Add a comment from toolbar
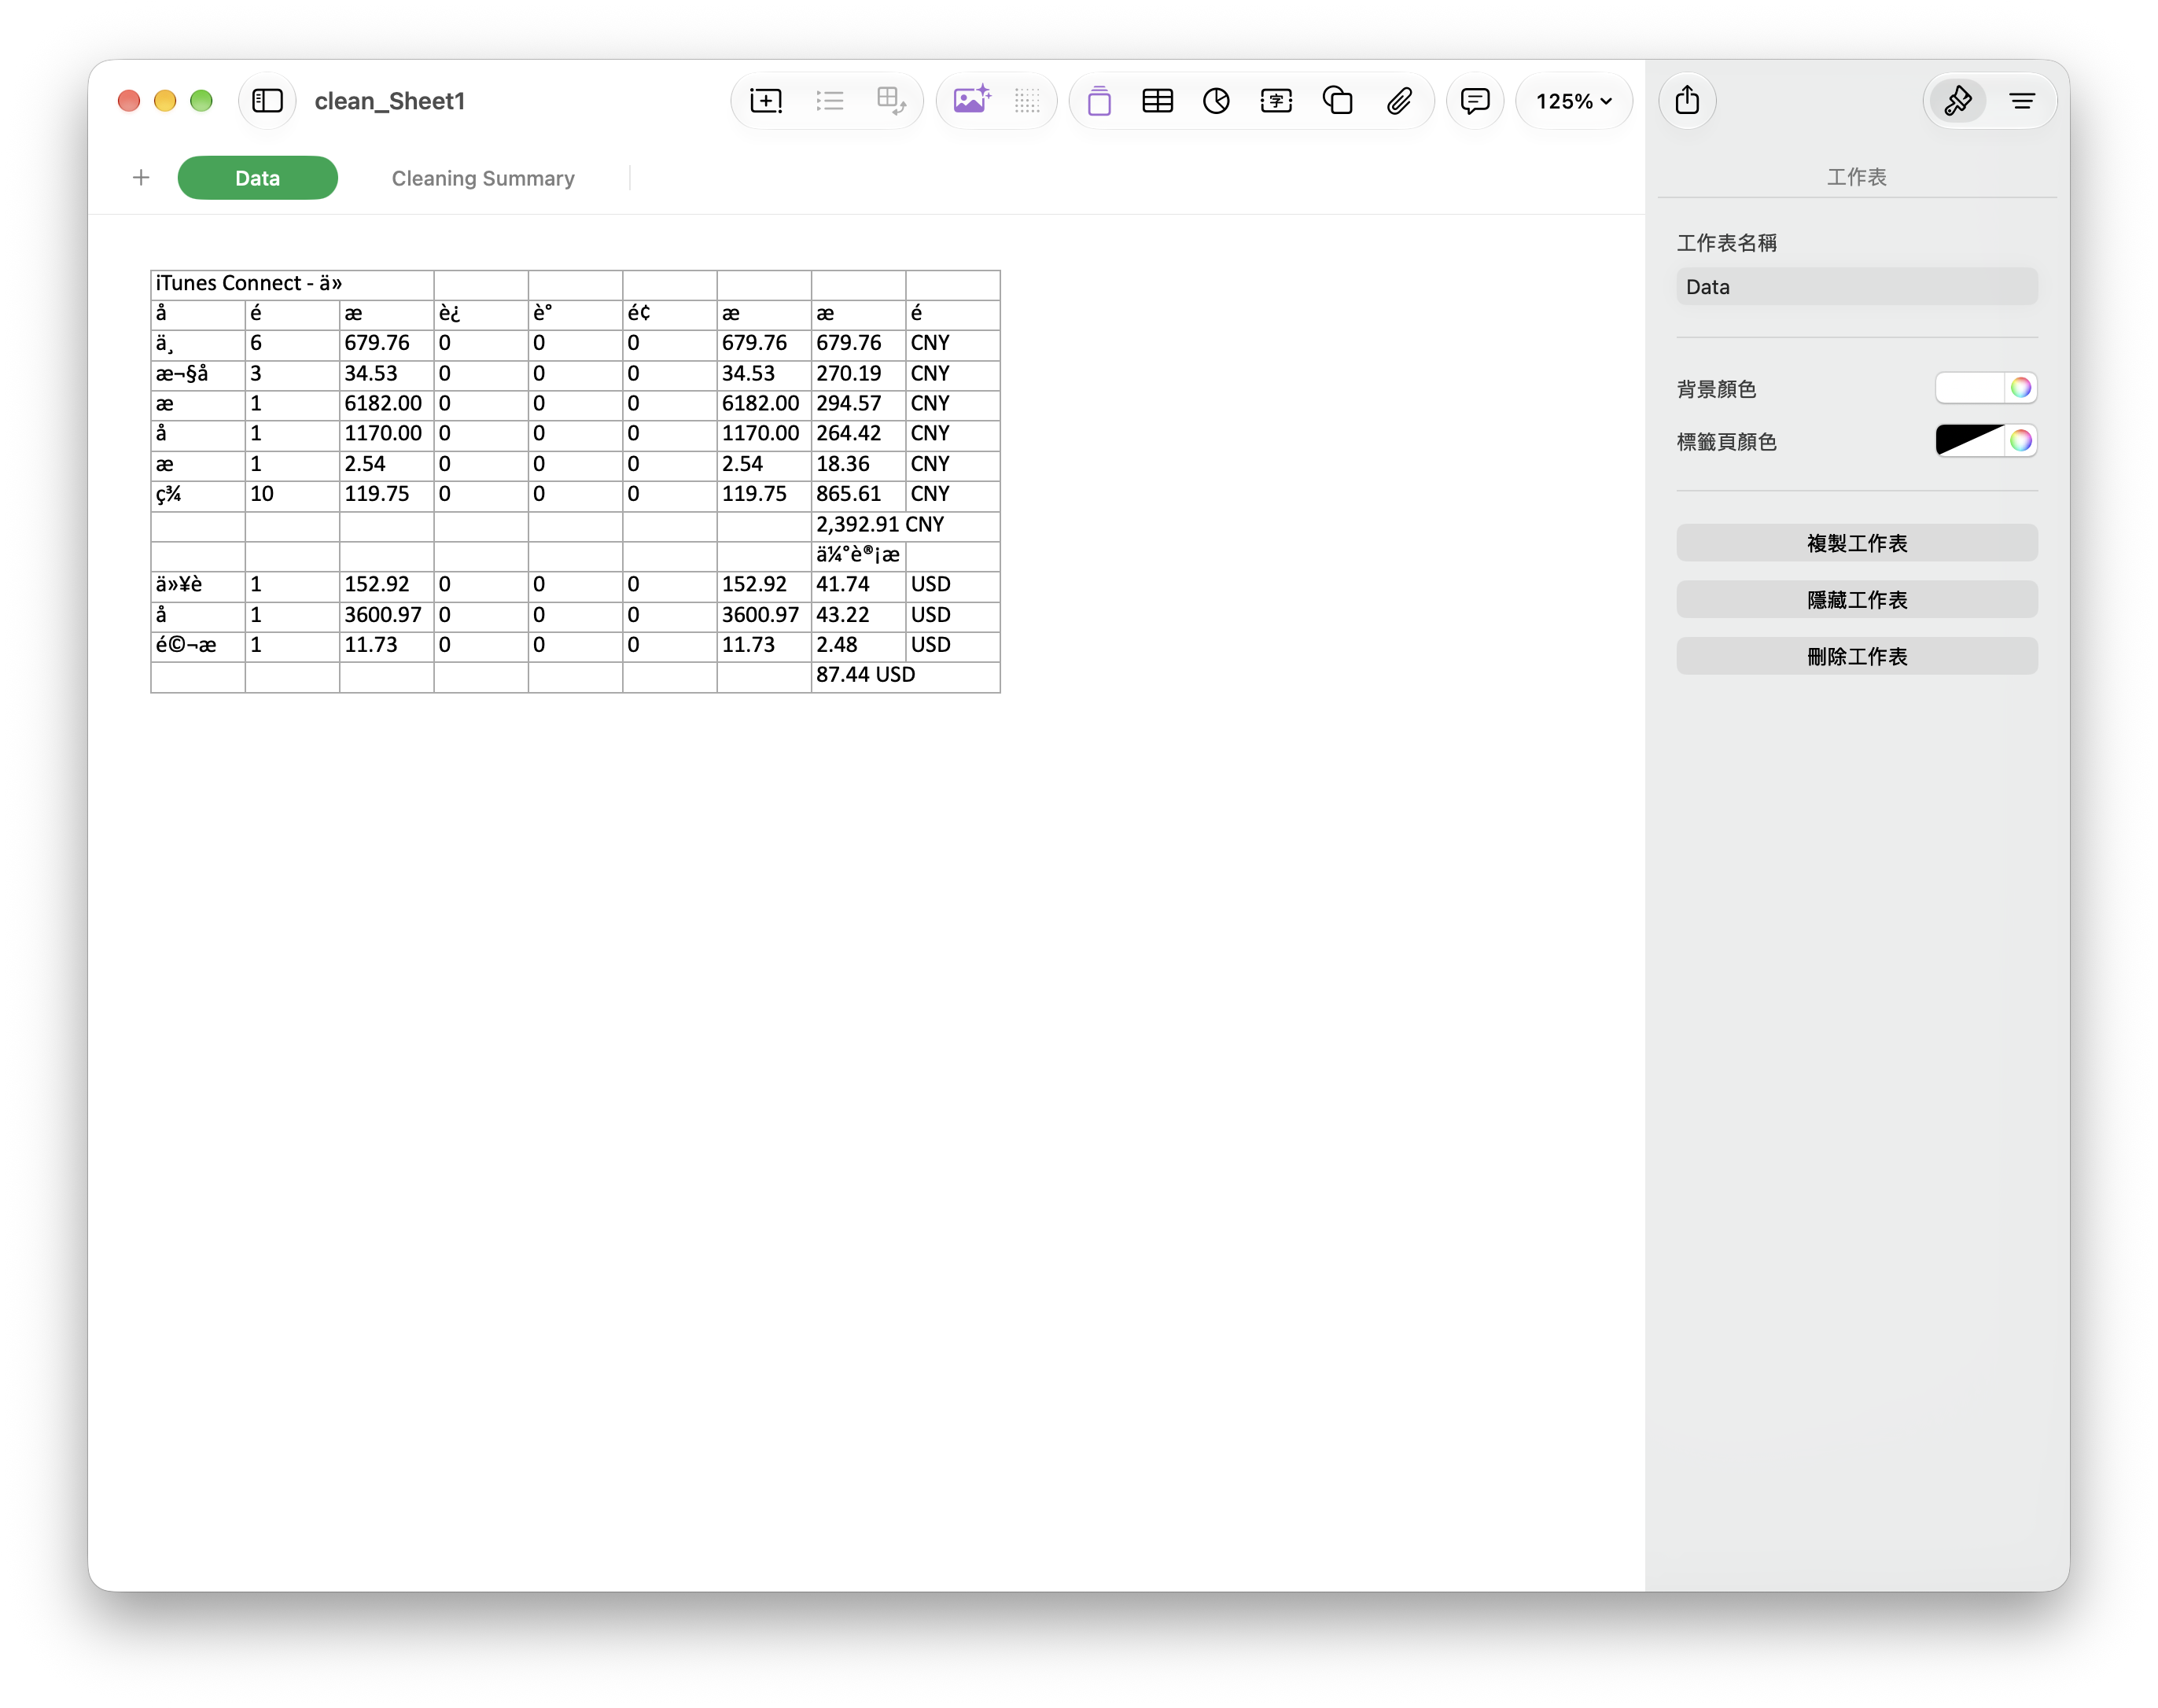The height and width of the screenshot is (1708, 2158). click(1475, 101)
